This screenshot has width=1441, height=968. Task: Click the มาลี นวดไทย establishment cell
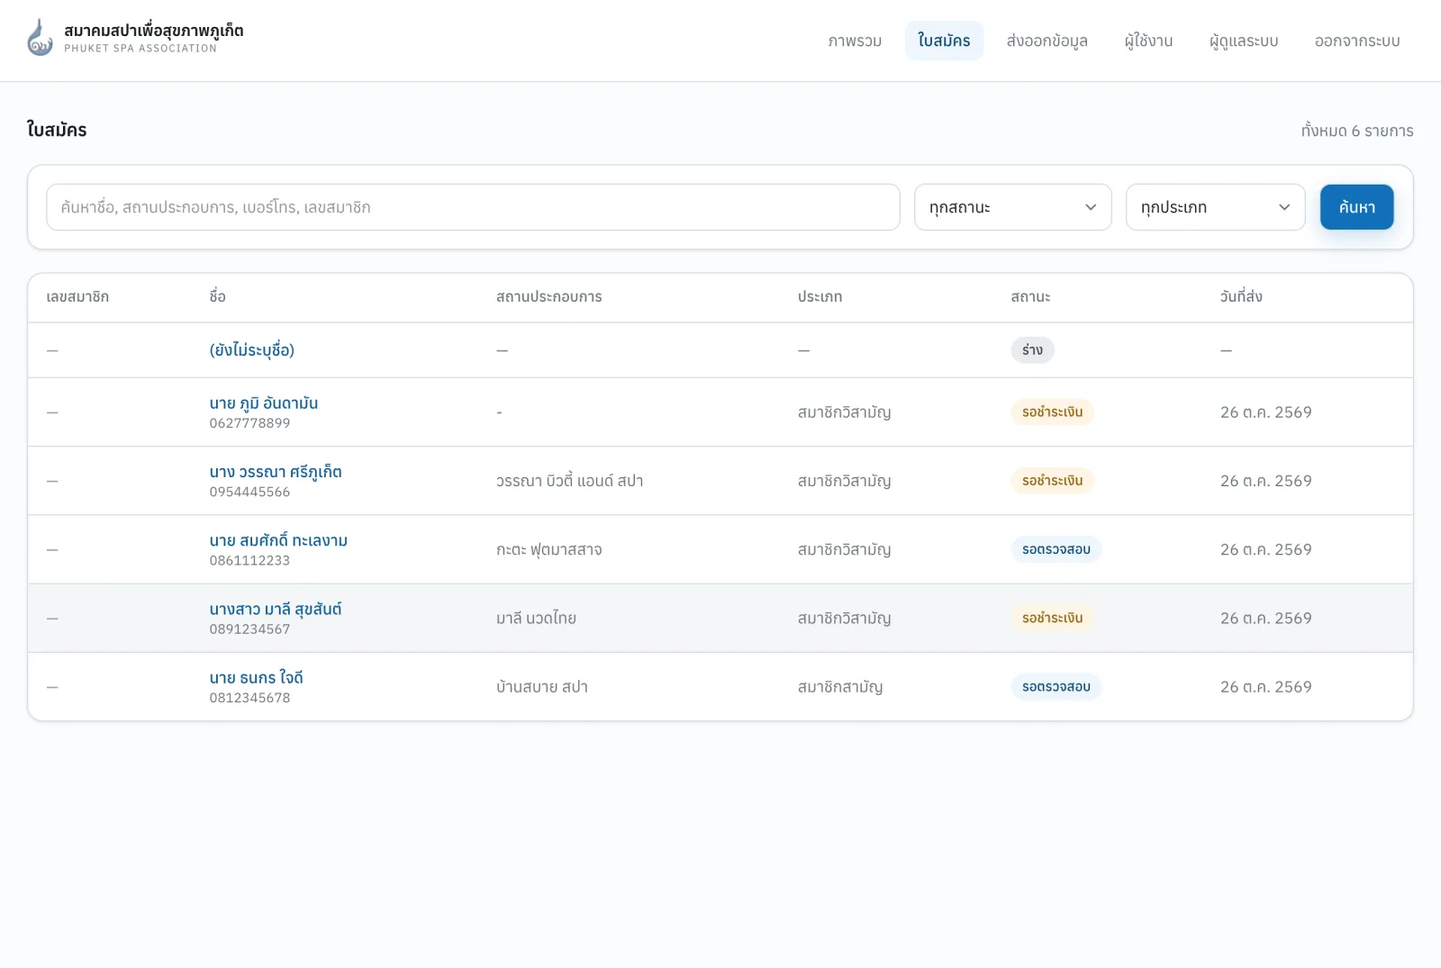point(536,619)
